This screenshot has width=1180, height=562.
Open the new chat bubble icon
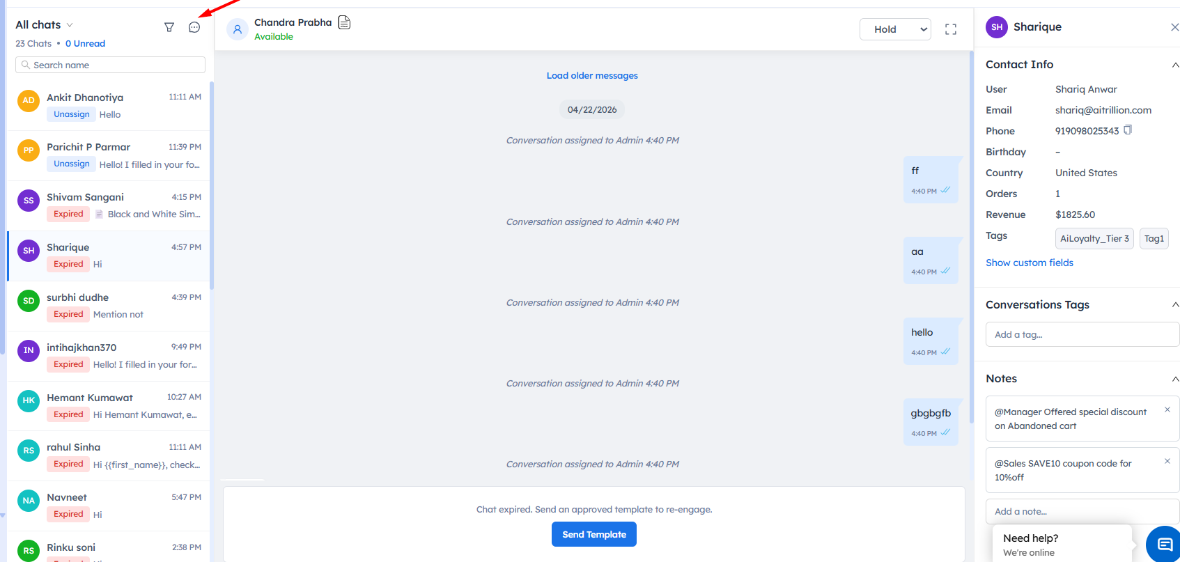194,27
